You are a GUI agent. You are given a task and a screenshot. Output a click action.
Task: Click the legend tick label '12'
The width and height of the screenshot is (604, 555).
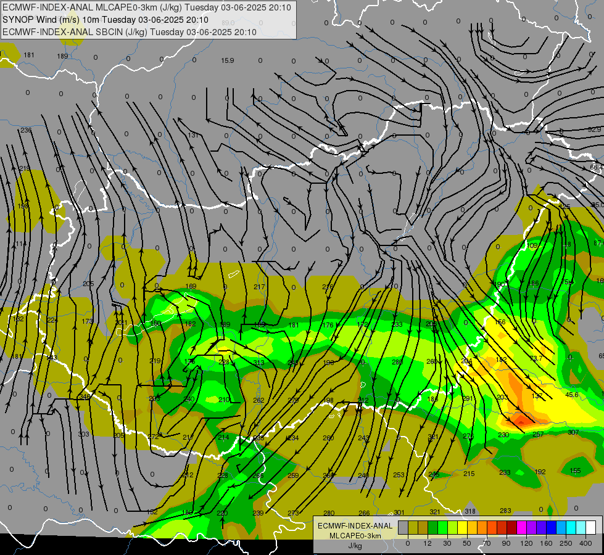click(x=428, y=543)
